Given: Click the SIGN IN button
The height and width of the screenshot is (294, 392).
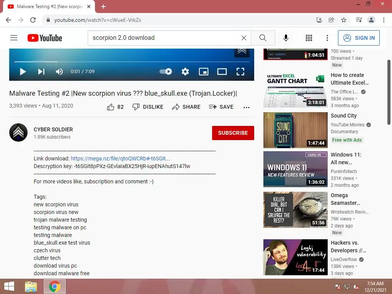Looking at the screenshot, I should point(359,38).
